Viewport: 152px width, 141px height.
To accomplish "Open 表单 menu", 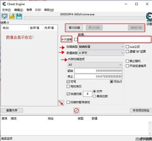I will [29, 10].
